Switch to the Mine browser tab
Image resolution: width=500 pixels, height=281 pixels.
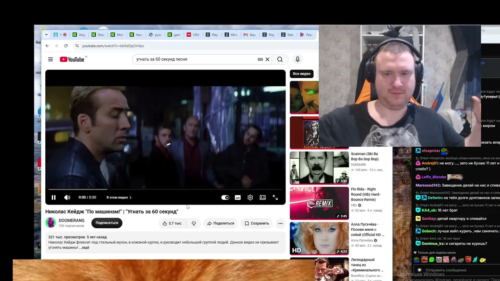[231, 35]
